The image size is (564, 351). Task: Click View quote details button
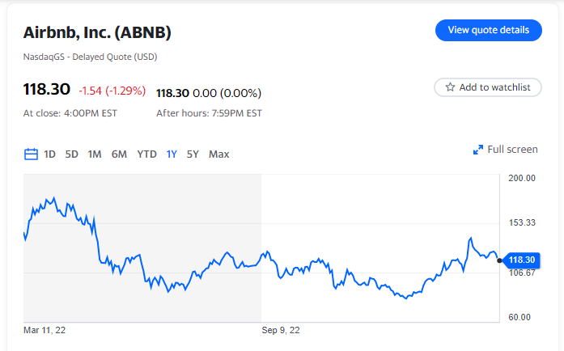point(488,30)
